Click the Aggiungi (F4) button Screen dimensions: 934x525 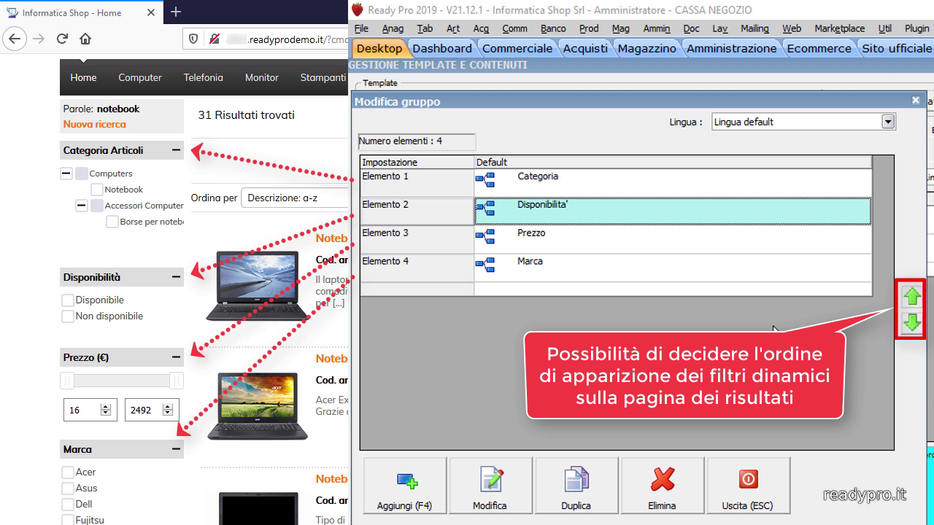click(405, 486)
